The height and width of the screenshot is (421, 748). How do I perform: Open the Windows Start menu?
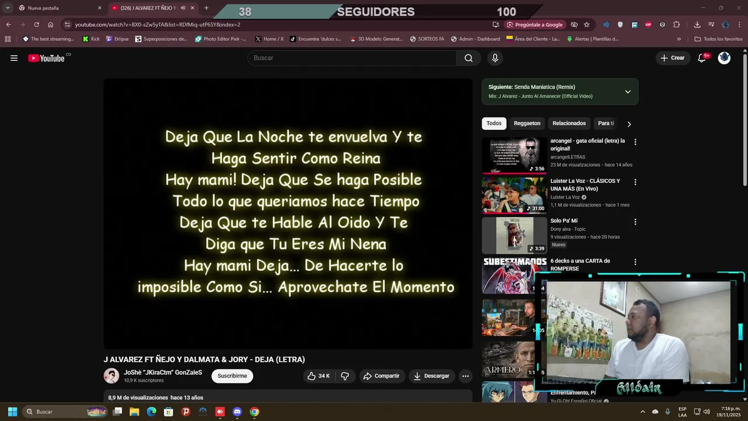pyautogui.click(x=12, y=412)
